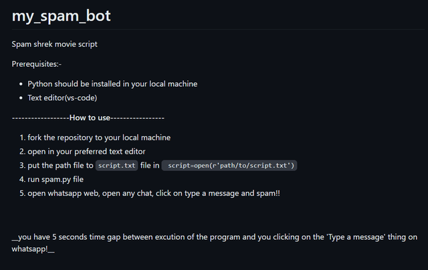
Task: Click the dashes before 'How to use'
Action: [x=40, y=118]
